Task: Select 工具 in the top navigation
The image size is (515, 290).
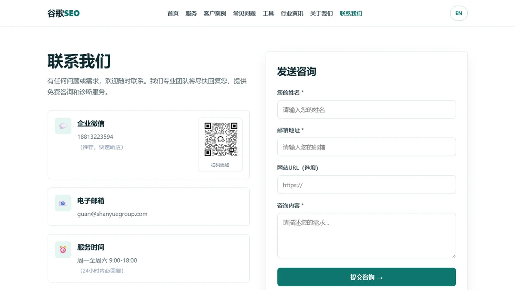Action: (x=268, y=13)
